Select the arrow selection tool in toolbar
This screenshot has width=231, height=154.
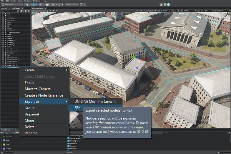(x=27, y=4)
